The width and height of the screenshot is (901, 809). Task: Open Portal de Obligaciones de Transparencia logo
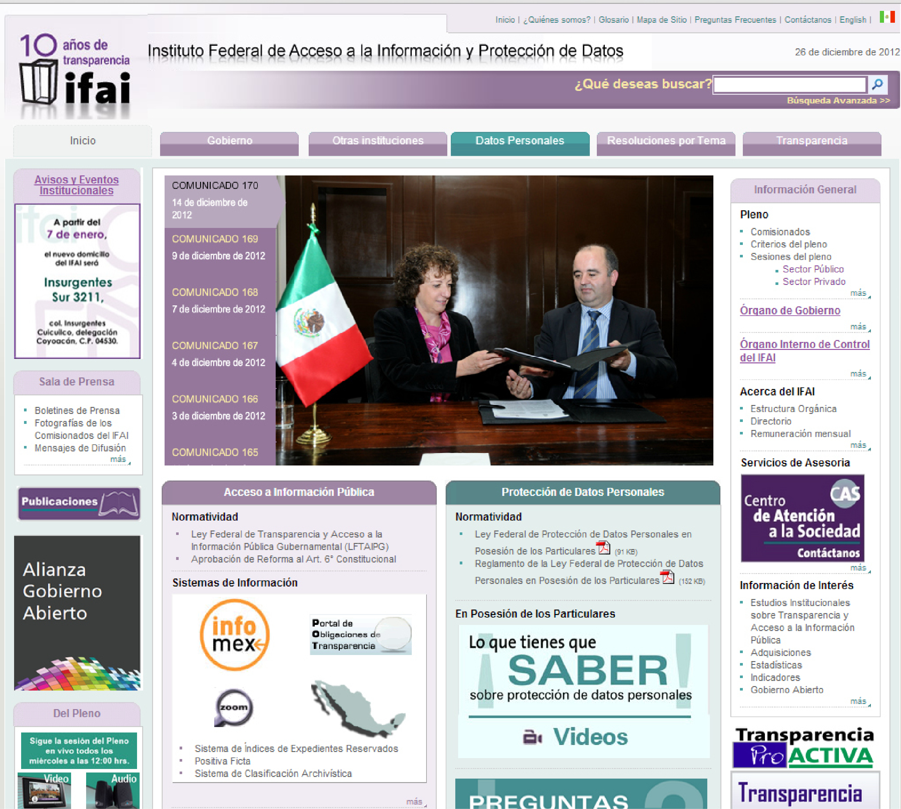pyautogui.click(x=360, y=634)
